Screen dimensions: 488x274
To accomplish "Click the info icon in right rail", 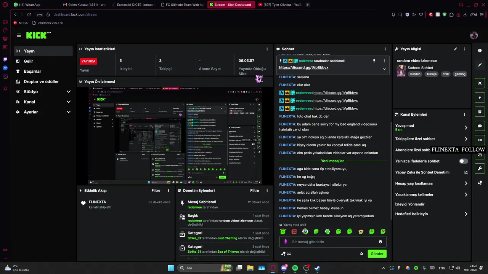I will (x=480, y=51).
